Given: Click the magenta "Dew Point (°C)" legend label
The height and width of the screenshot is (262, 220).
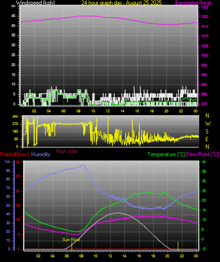Looking at the screenshot, I should pos(203,154).
